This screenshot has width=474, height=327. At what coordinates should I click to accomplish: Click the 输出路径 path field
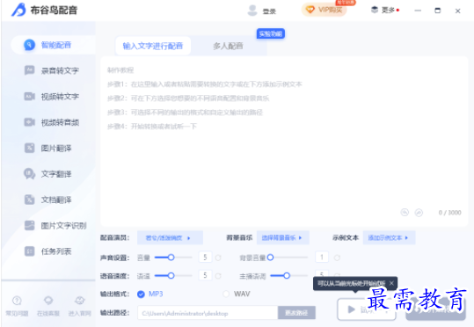coord(208,313)
